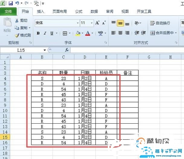Select row 15 header
This screenshot has width=184, height=159.
pyautogui.click(x=5, y=137)
